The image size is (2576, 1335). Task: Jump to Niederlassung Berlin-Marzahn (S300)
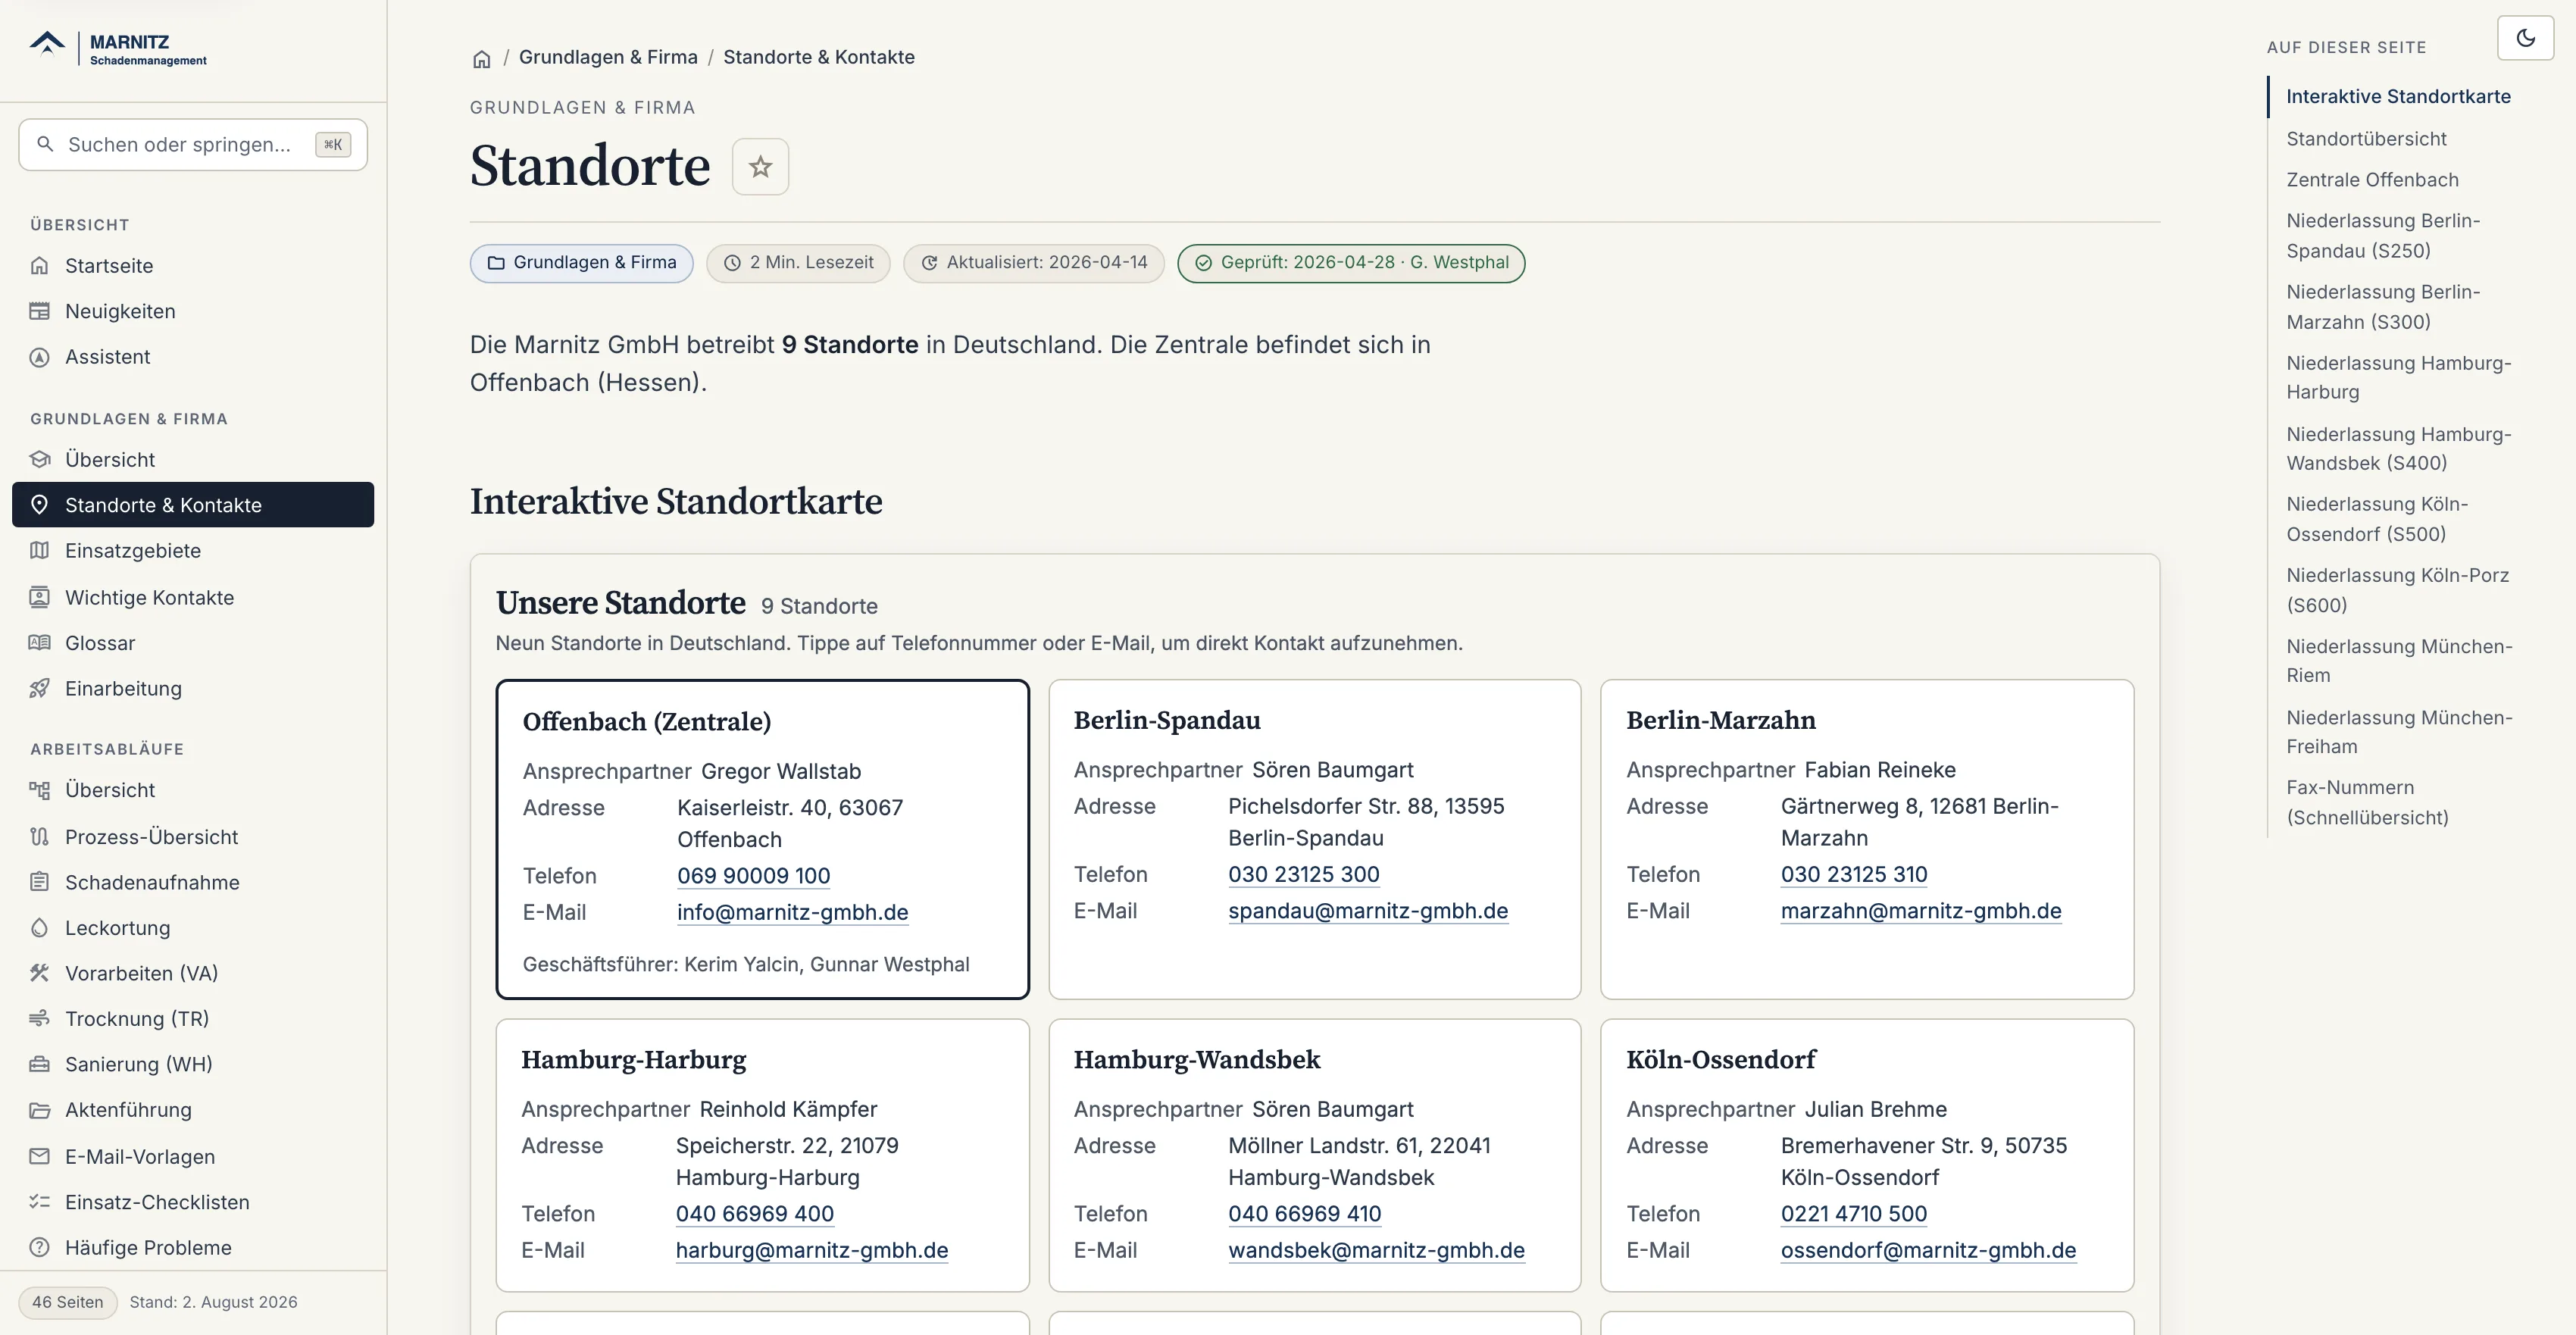pyautogui.click(x=2383, y=307)
